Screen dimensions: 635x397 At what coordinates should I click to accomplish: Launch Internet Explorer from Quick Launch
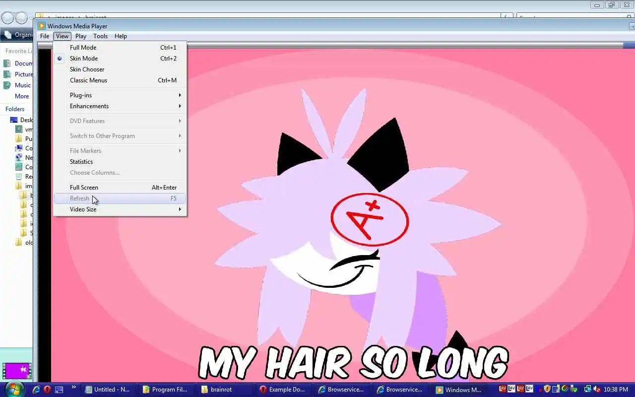(36, 390)
